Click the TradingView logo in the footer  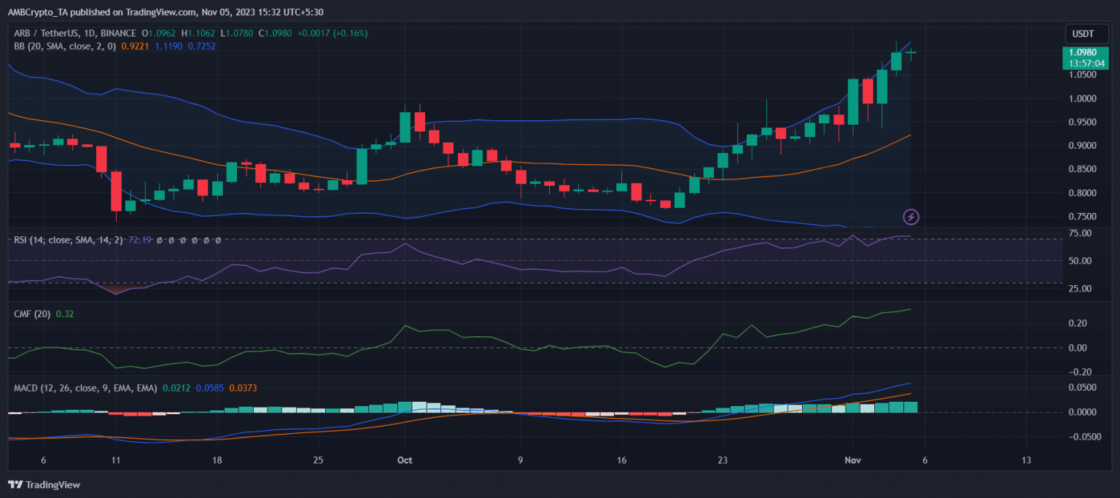44,485
